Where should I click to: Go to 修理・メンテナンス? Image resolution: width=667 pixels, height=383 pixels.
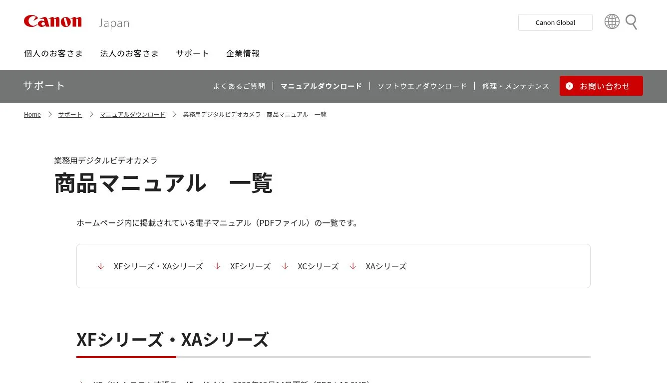click(x=516, y=86)
